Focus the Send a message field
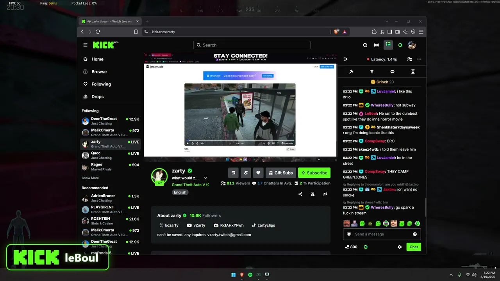 [x=382, y=234]
